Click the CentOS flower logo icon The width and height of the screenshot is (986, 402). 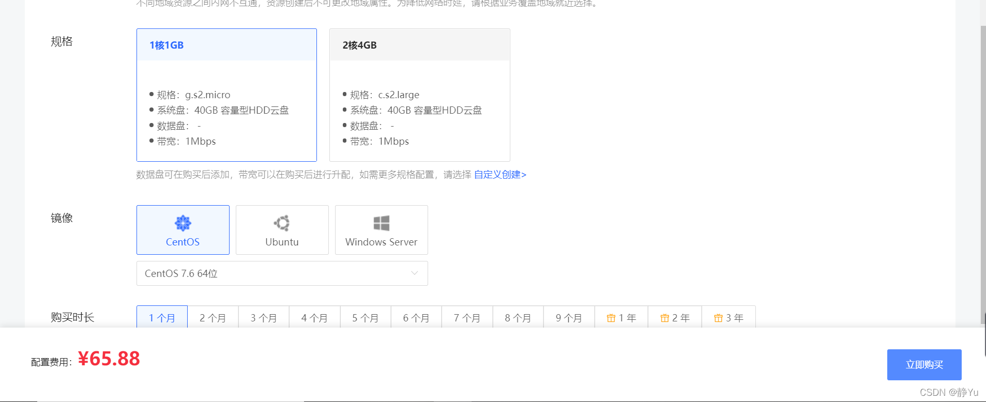183,223
